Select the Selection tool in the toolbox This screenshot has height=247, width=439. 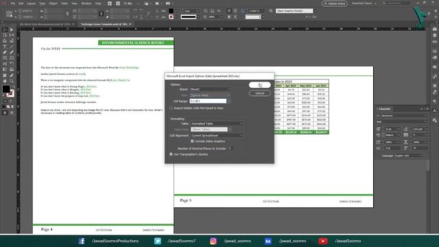coord(5,30)
